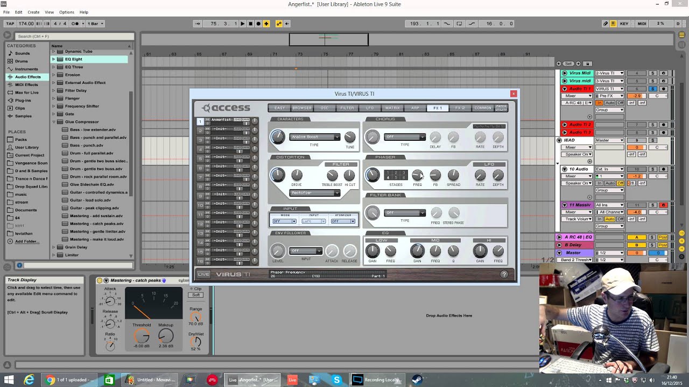Click the compressor Threshold dial

click(142, 336)
